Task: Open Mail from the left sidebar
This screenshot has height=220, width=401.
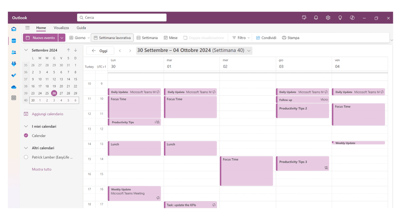Action: 14,29
